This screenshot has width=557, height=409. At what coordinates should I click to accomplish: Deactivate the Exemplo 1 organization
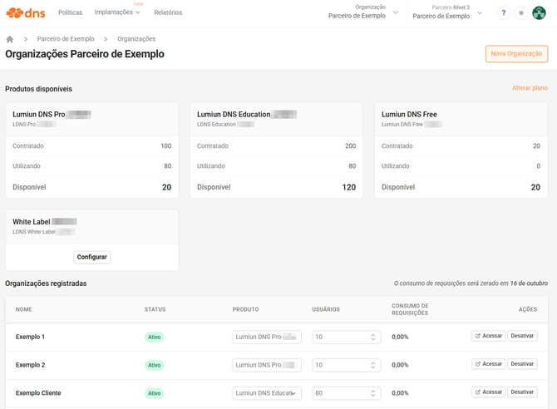(x=522, y=337)
